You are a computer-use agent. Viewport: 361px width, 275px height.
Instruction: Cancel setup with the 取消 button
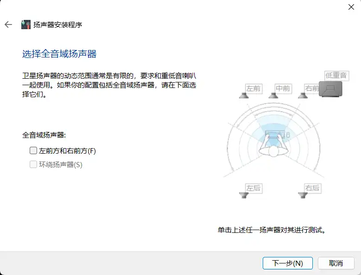pos(336,263)
